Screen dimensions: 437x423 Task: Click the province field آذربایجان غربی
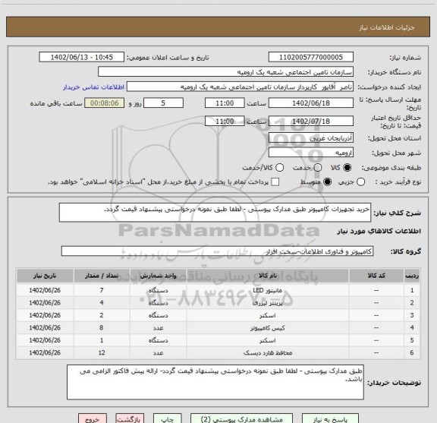tap(311, 138)
